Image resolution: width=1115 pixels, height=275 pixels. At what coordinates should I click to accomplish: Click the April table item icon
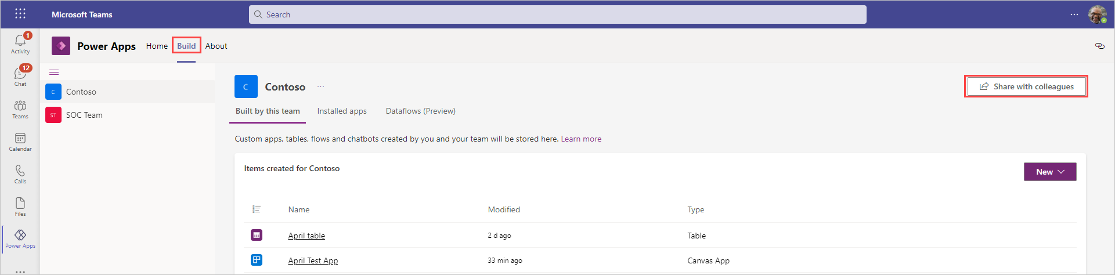[257, 235]
